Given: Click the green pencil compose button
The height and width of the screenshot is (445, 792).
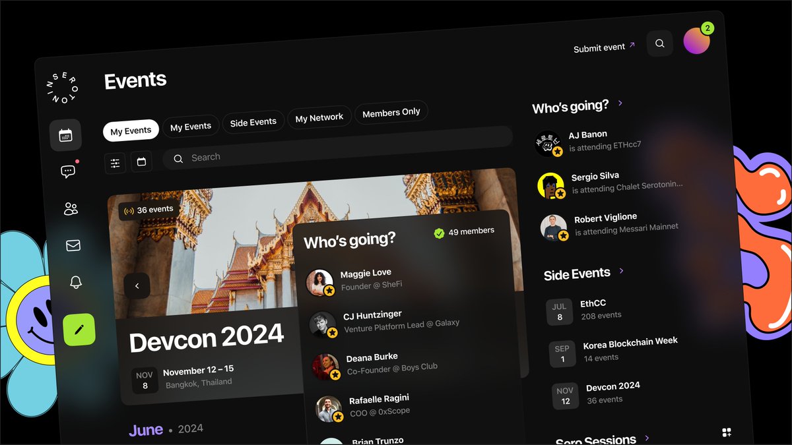Looking at the screenshot, I should point(79,330).
